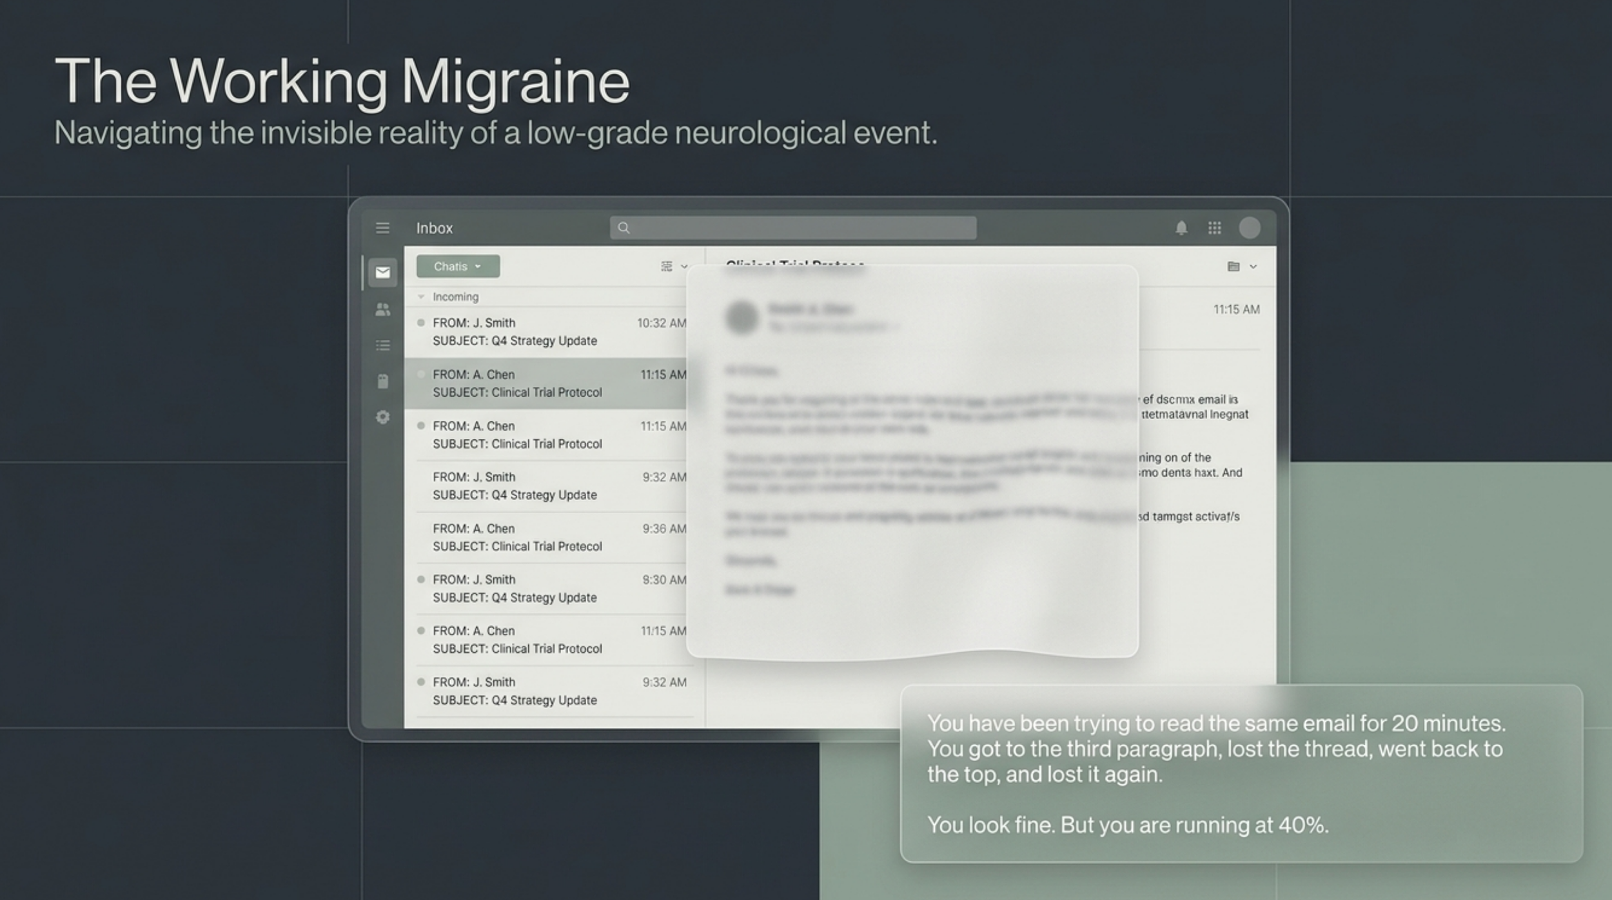Click the folder icon in reading pane
The image size is (1612, 900).
1234,266
